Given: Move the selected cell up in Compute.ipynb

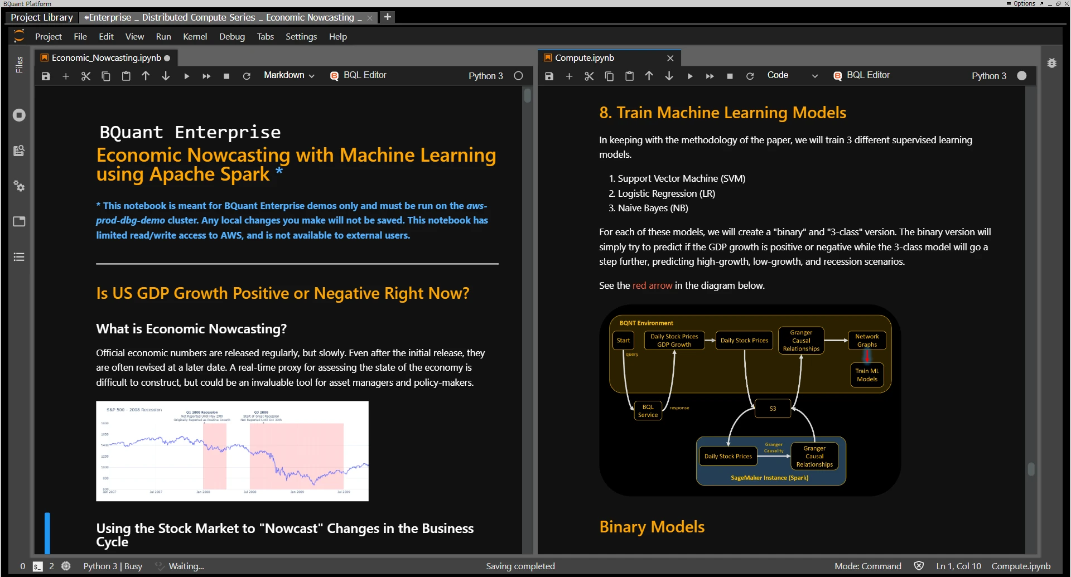Looking at the screenshot, I should pyautogui.click(x=649, y=76).
